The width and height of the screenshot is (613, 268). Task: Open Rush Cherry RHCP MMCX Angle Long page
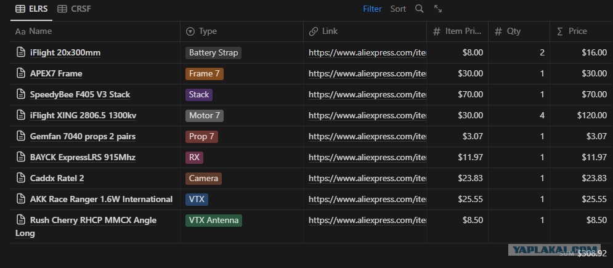[x=86, y=227]
